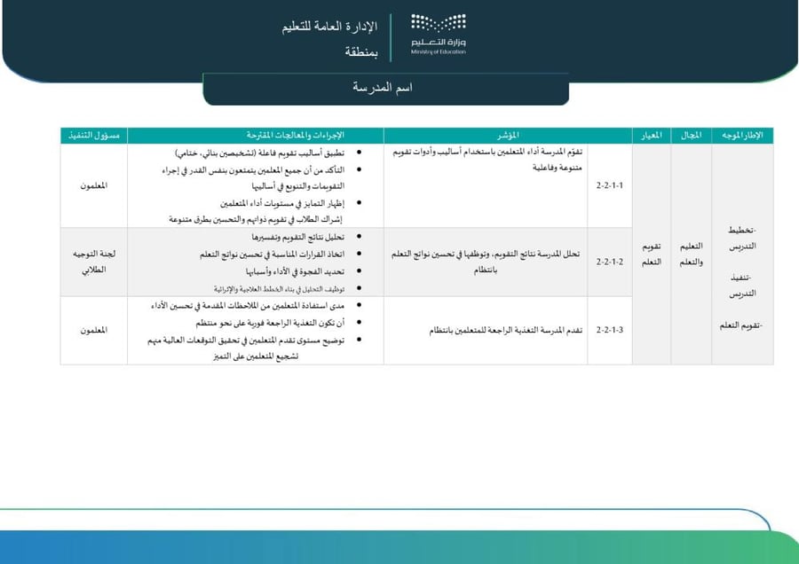Select bullet 'إظهار التمايز في مستويات أداء المتعلمين'
The image size is (799, 564).
coord(282,203)
